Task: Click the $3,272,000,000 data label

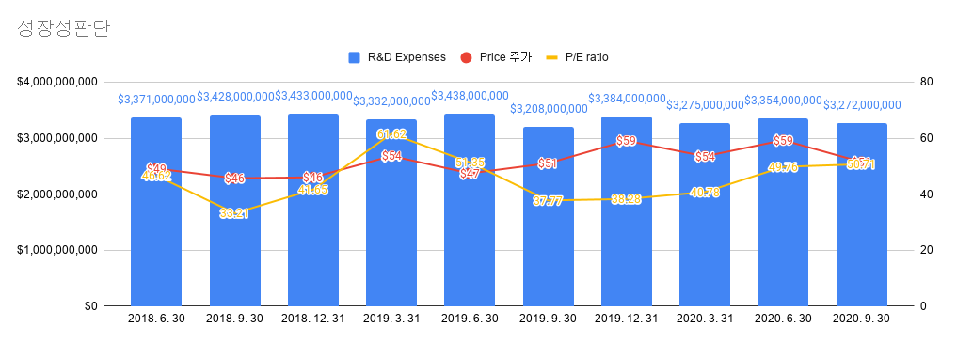Action: (862, 105)
